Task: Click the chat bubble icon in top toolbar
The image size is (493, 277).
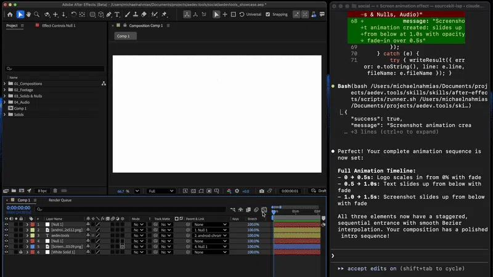Action: pyautogui.click(x=322, y=14)
